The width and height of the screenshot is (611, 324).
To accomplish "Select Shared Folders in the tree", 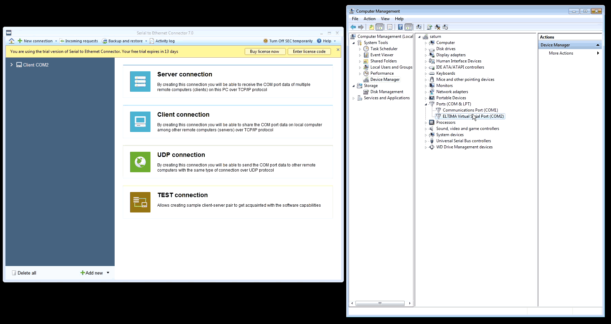I will click(x=383, y=61).
